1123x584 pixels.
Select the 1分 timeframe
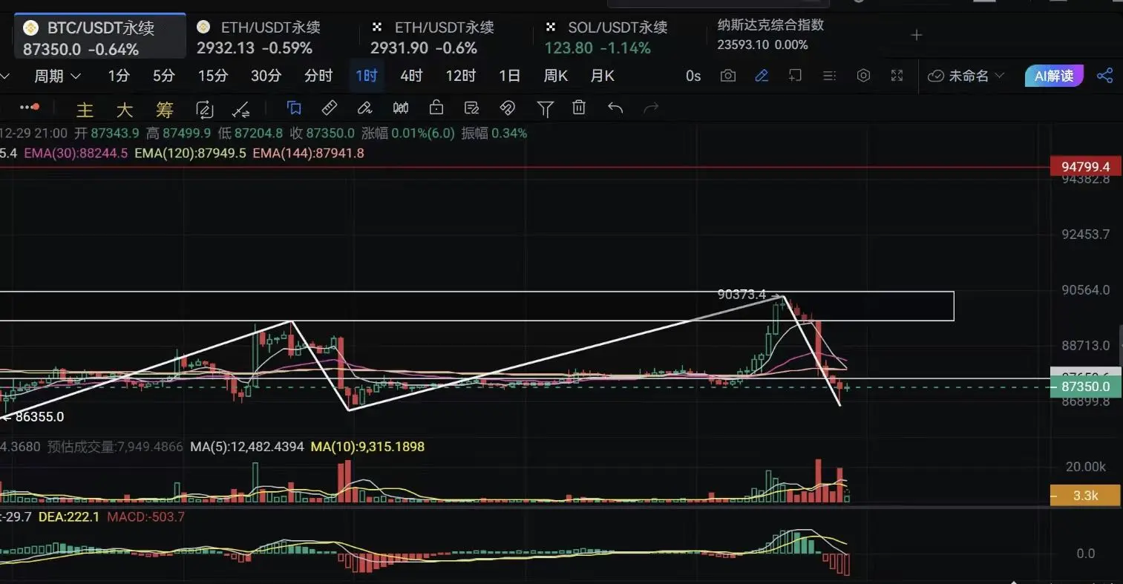(x=119, y=76)
